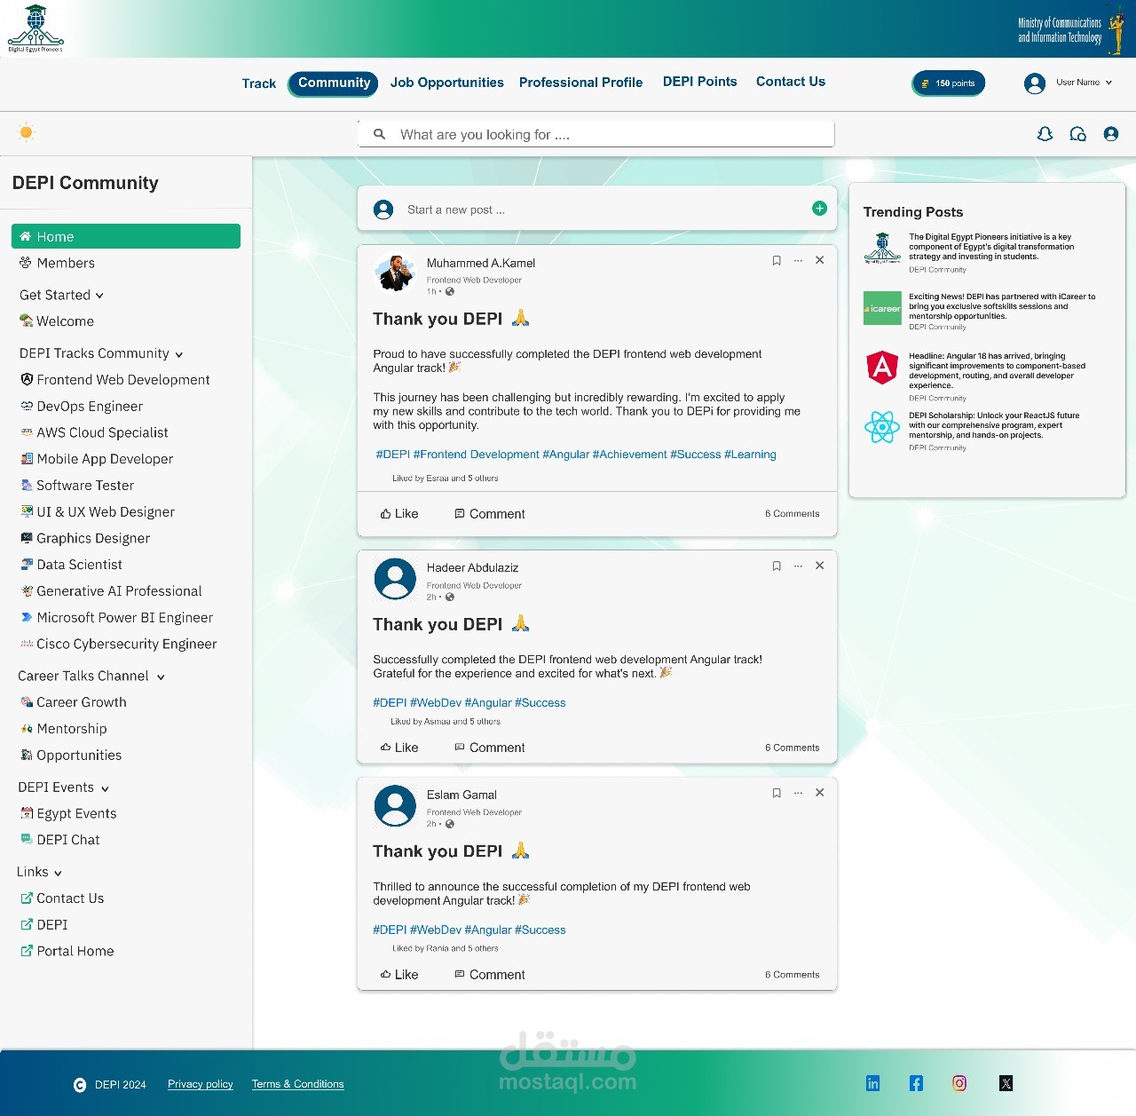Screen dimensions: 1136x1116
Task: Open LinkedIn icon in footer
Action: coord(872,1083)
